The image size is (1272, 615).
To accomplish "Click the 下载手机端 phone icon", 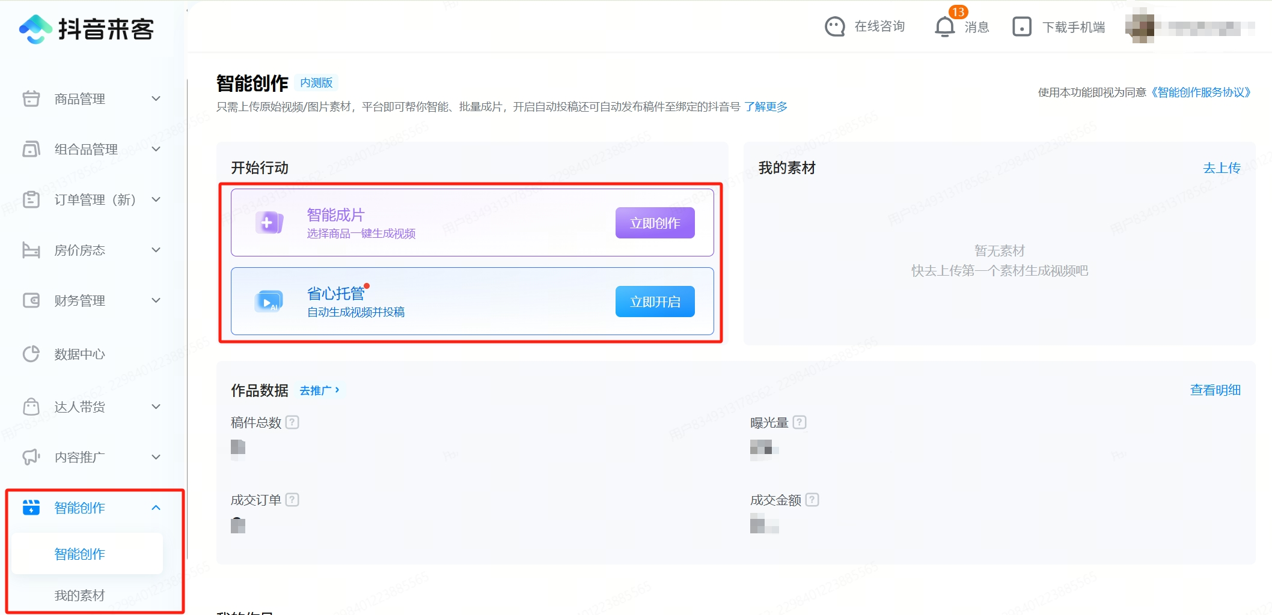I will coord(1021,27).
